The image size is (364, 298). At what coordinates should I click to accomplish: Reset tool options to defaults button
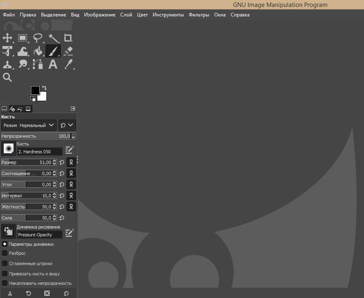(x=66, y=293)
